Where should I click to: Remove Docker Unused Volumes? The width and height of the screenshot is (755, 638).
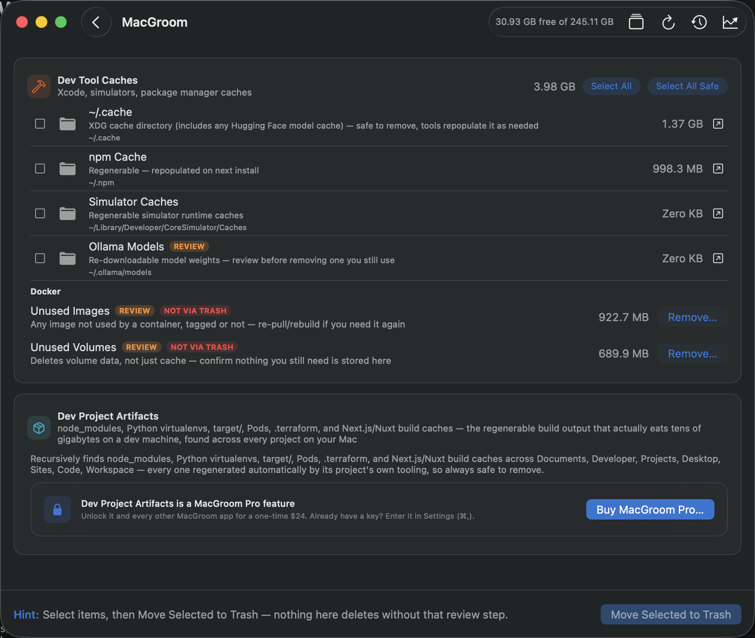692,354
